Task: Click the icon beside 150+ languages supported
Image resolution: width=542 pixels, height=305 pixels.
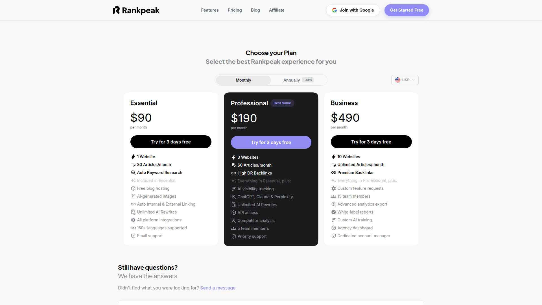Action: pyautogui.click(x=133, y=228)
